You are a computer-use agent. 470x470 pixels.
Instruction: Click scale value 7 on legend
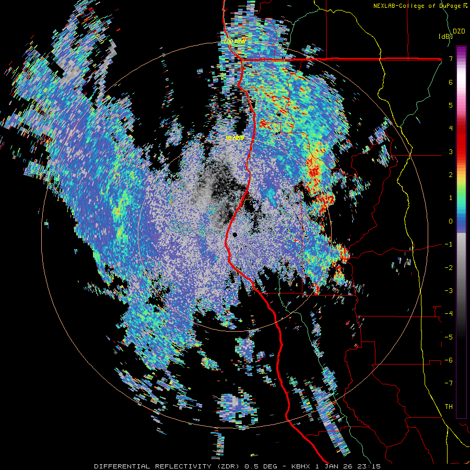tap(451, 58)
